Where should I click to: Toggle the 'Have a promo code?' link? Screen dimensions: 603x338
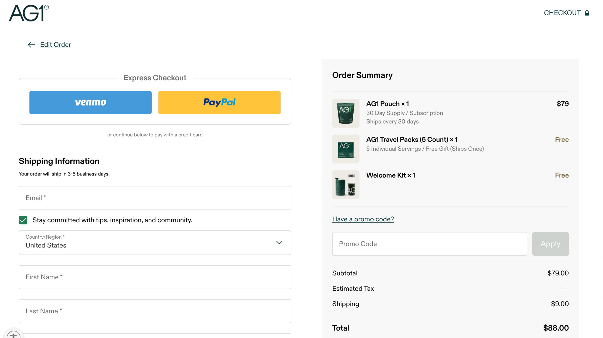363,219
